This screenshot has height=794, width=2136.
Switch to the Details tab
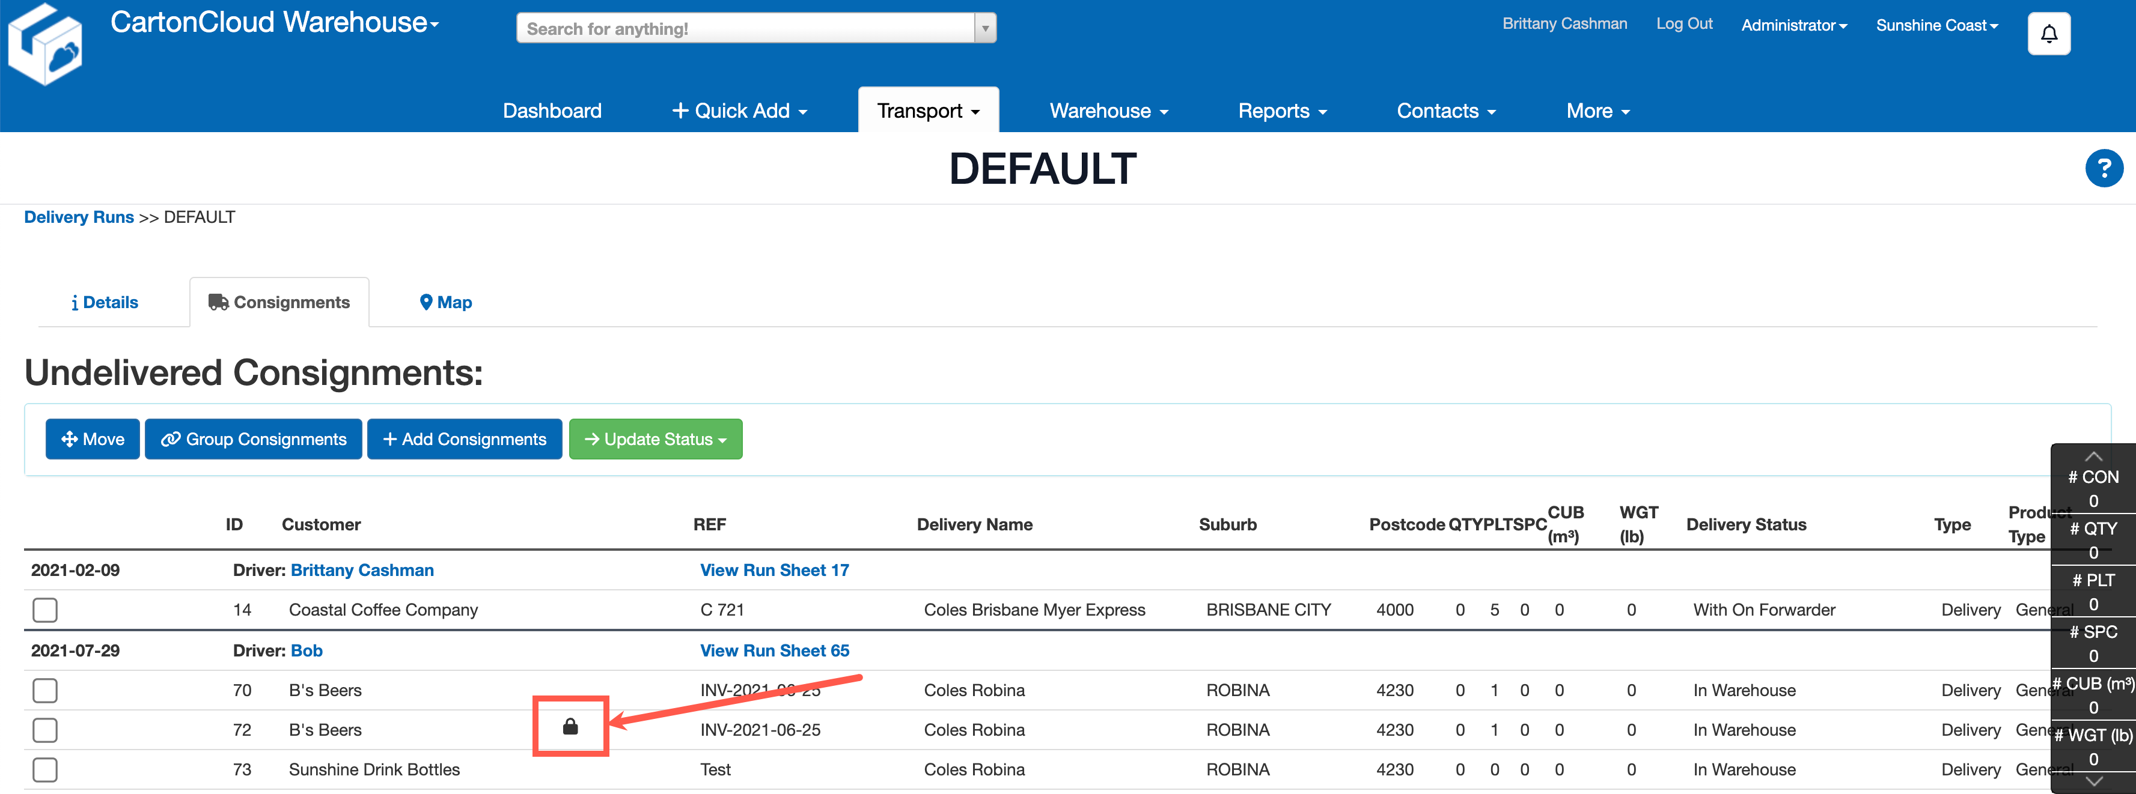point(105,303)
